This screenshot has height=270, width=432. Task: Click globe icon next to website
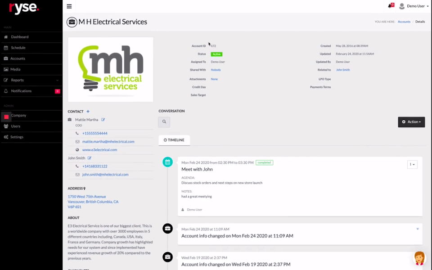click(x=77, y=150)
